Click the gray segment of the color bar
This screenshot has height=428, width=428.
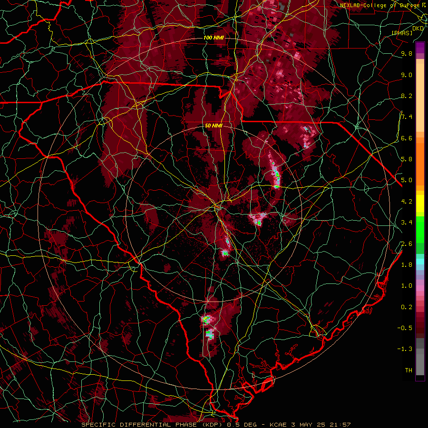[420, 358]
